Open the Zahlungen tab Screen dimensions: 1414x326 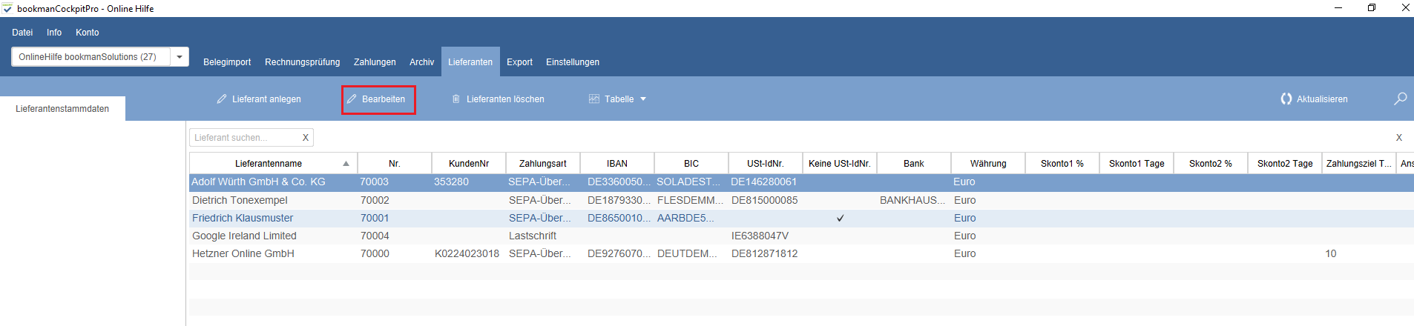click(375, 62)
